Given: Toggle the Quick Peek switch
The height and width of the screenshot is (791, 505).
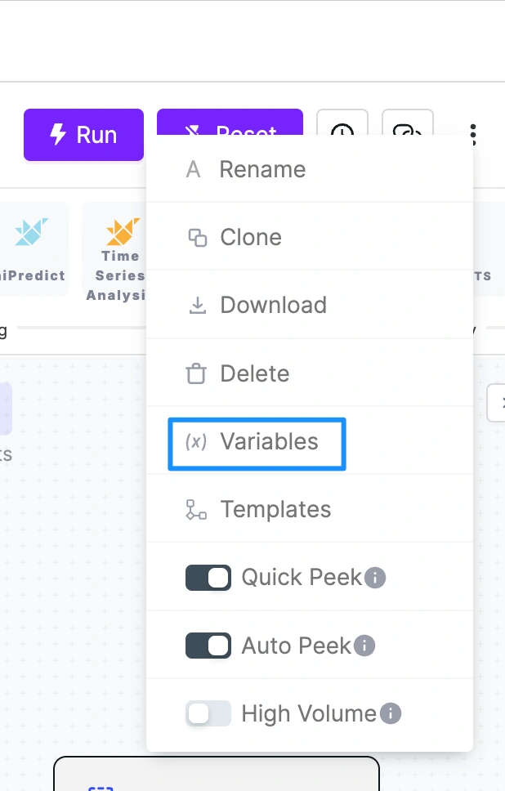Looking at the screenshot, I should click(x=208, y=578).
